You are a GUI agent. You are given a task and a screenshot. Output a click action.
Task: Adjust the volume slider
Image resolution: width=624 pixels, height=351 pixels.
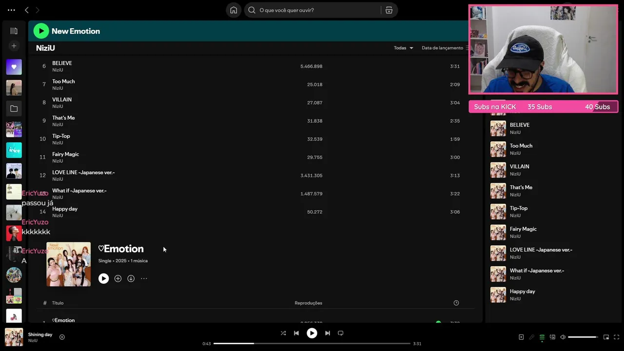click(583, 337)
